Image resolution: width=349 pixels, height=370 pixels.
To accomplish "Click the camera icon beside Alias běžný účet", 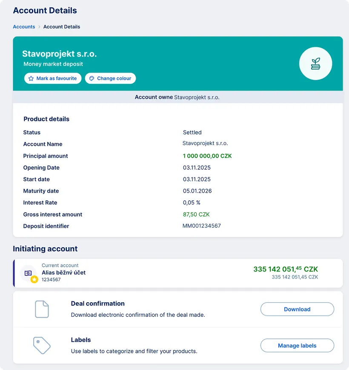I will (28, 273).
